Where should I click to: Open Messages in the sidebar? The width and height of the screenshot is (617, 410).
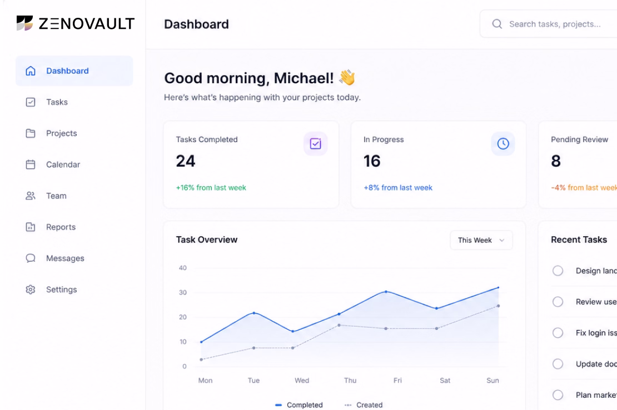pyautogui.click(x=74, y=258)
